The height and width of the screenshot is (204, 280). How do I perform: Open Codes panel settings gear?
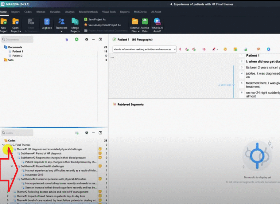pos(86,133)
